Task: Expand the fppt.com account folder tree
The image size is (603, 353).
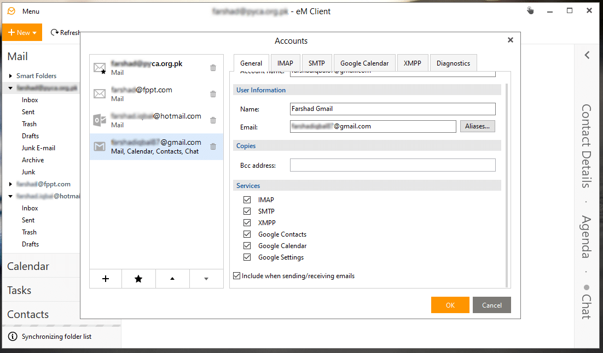Action: point(10,184)
